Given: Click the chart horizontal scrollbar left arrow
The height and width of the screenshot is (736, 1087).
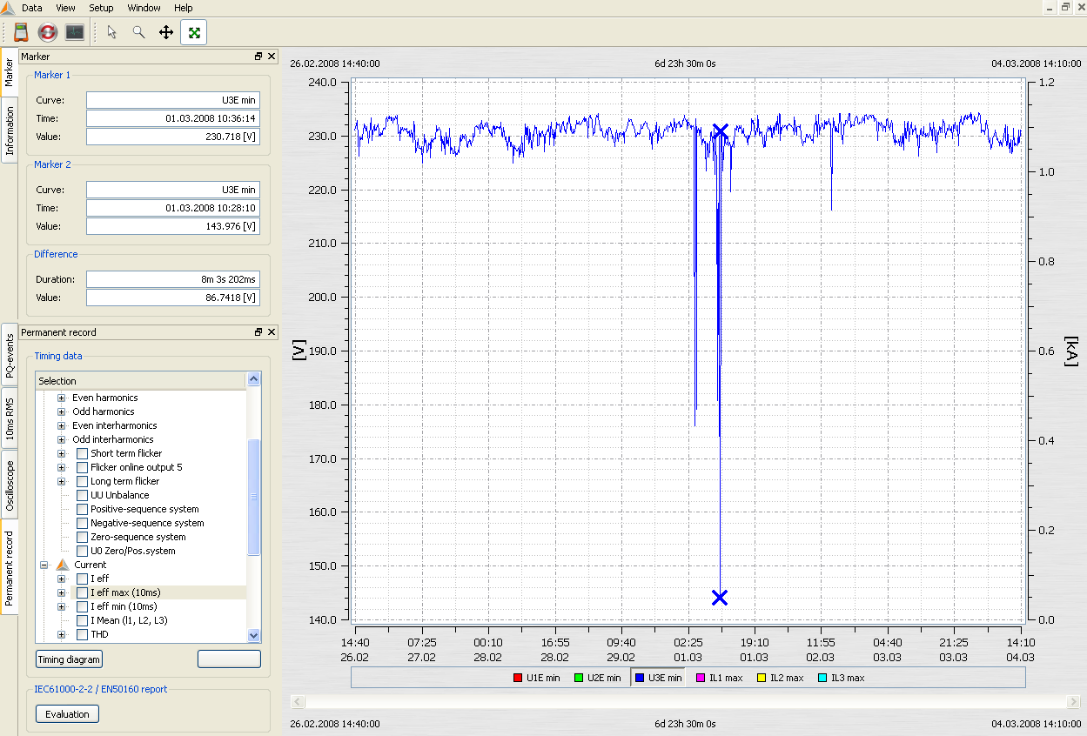Looking at the screenshot, I should point(297,701).
